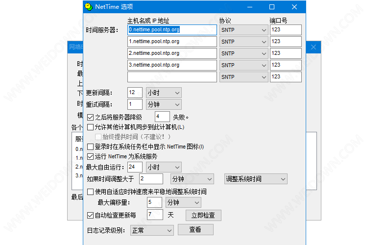Click the 2.nettime.pool.ntp.org server field
Image resolution: width=387 pixels, height=245 pixels.
tap(172, 53)
